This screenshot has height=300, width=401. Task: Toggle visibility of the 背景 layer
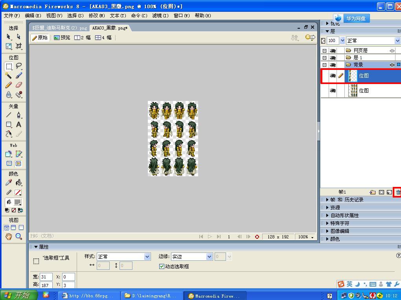coord(333,65)
